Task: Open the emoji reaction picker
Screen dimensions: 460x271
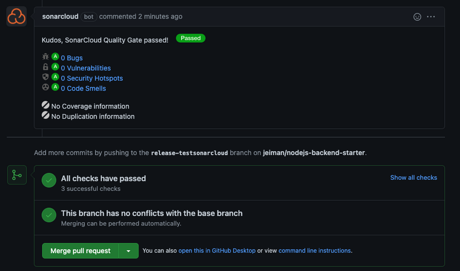Action: click(417, 17)
